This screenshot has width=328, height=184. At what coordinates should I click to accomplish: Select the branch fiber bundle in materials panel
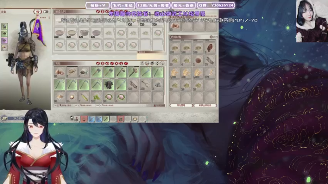click(x=210, y=61)
